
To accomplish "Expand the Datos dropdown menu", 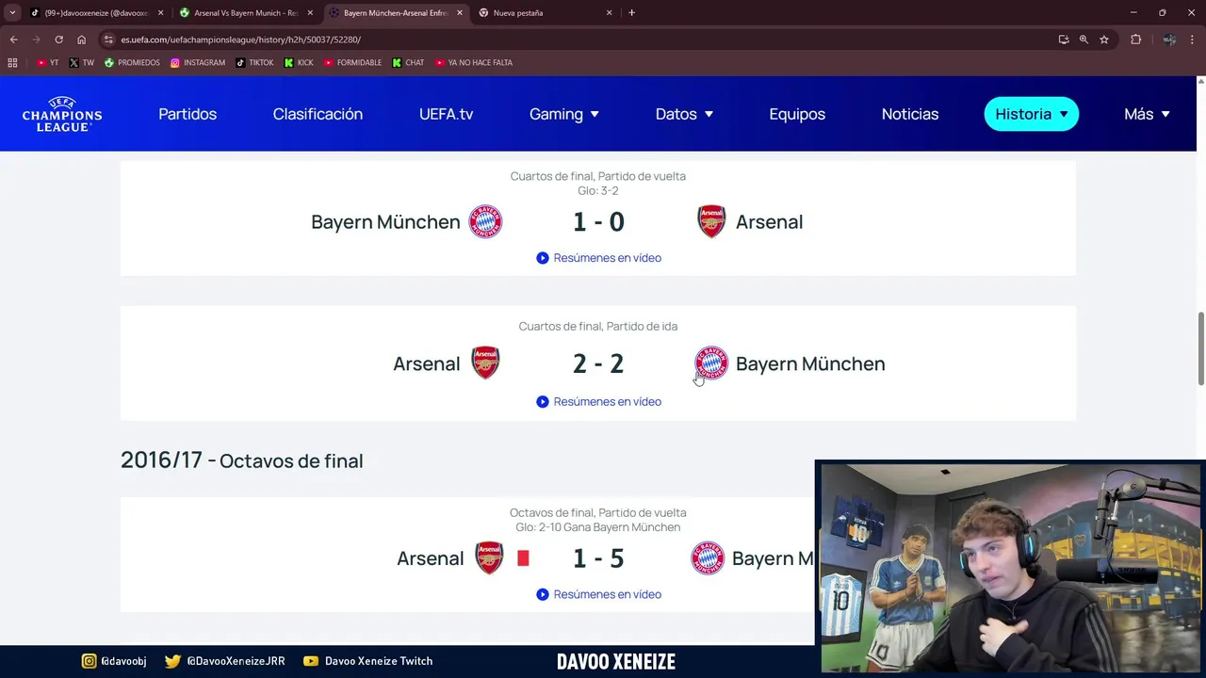I will (x=684, y=114).
